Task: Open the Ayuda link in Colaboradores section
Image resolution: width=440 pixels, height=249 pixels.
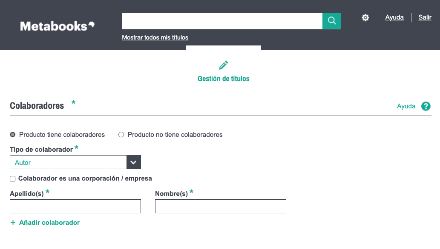Action: (x=406, y=106)
